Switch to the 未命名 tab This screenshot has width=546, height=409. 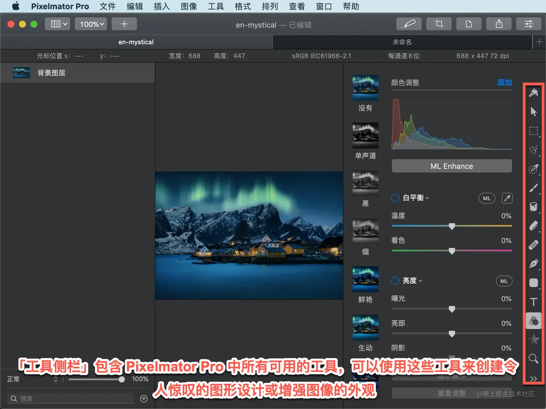point(402,42)
